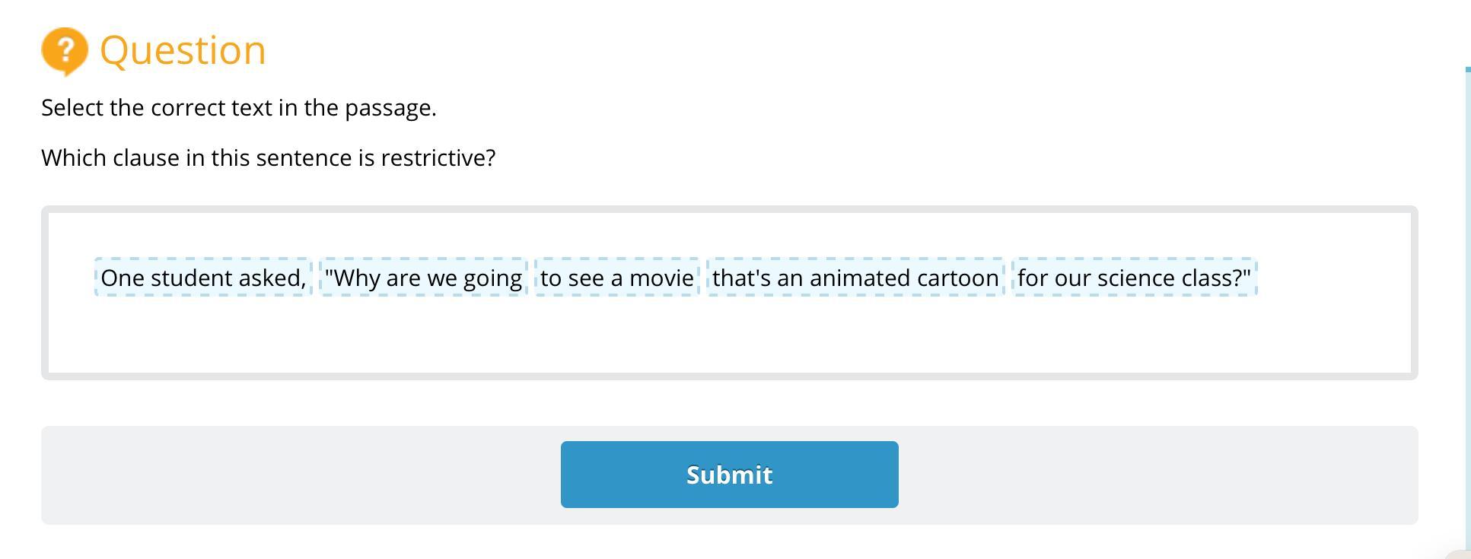1471x559 pixels.
Task: Pick the "that's an animated cartoon" clause
Action: (x=855, y=278)
